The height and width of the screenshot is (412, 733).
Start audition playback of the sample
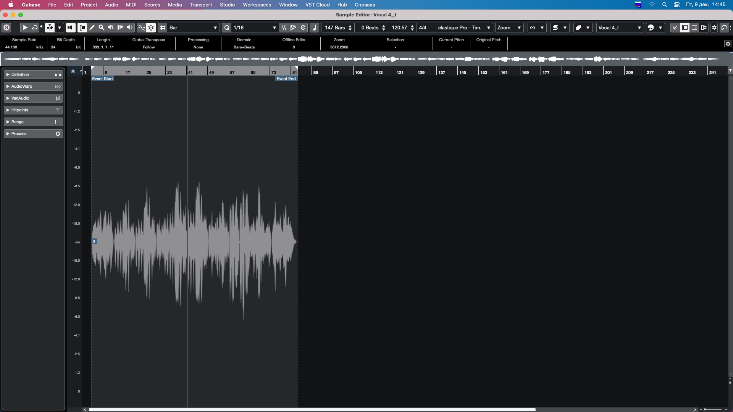click(x=25, y=27)
